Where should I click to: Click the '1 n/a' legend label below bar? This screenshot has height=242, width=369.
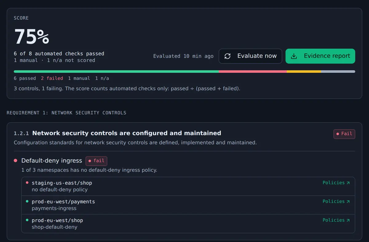102,78
